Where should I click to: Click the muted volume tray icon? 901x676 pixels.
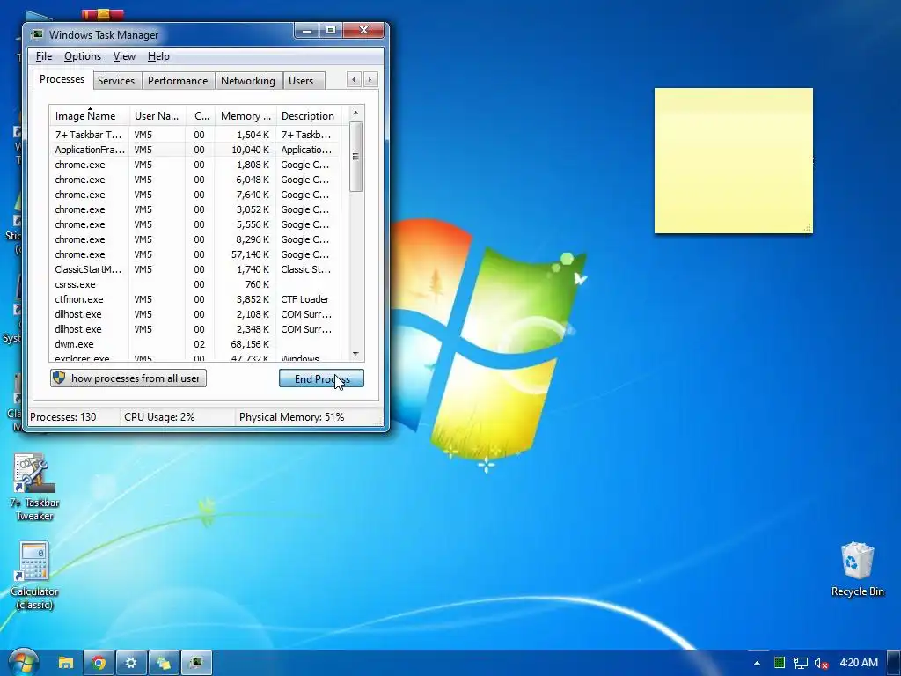point(822,663)
